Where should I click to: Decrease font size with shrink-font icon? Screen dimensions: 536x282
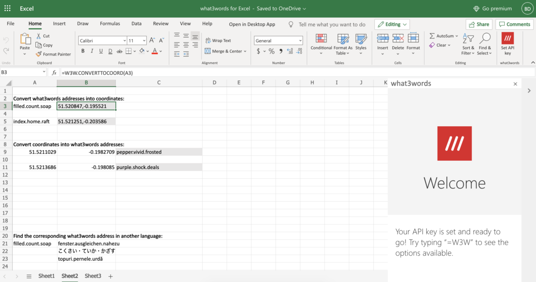click(161, 40)
